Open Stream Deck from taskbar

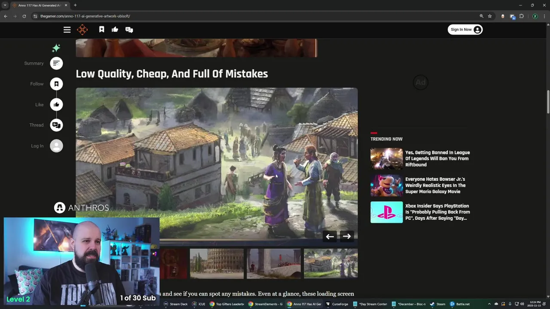pos(175,304)
